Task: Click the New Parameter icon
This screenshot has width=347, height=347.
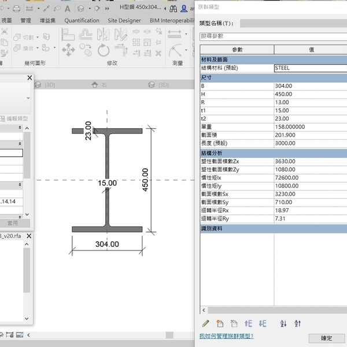Action: pyautogui.click(x=220, y=324)
